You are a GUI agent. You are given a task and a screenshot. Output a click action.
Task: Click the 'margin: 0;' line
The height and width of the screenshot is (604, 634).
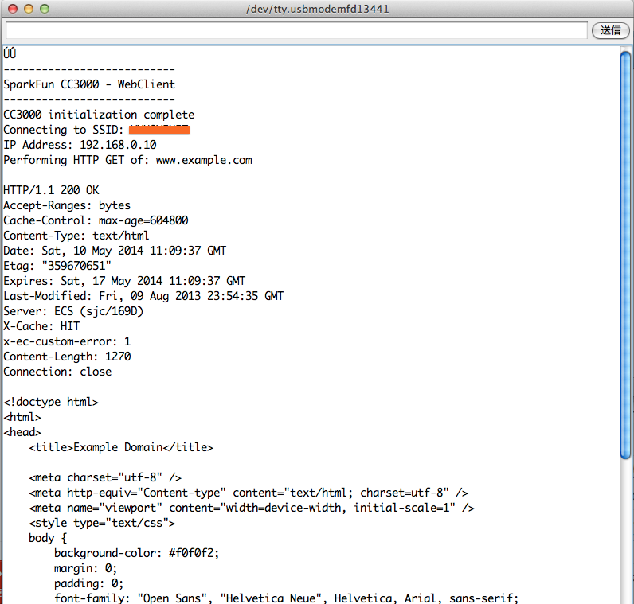[86, 568]
